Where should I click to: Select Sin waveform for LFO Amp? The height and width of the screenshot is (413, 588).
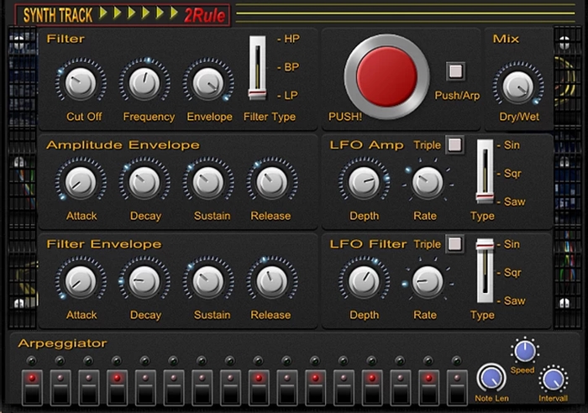(508, 145)
